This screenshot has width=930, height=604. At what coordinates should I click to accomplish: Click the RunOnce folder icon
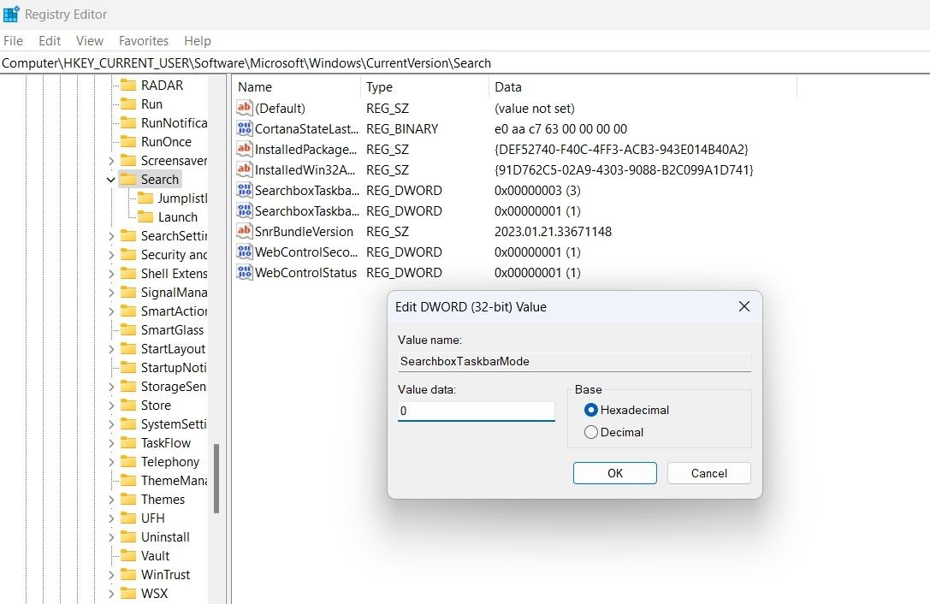click(128, 142)
